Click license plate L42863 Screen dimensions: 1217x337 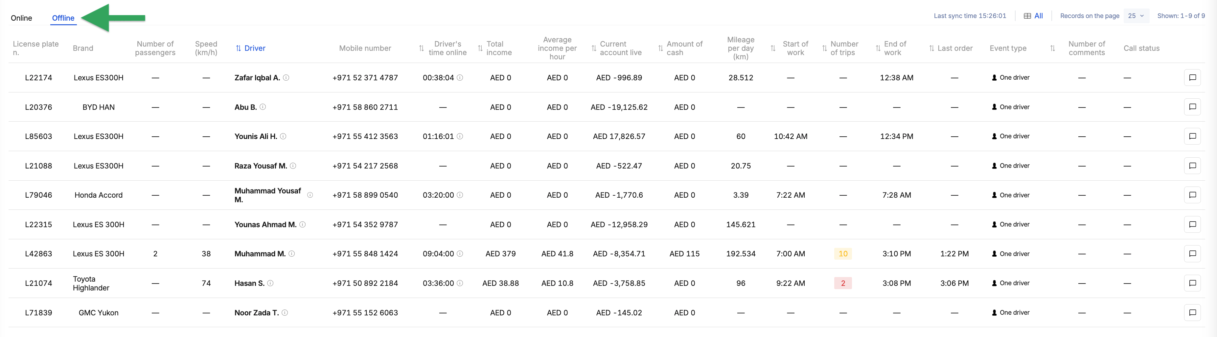click(39, 254)
